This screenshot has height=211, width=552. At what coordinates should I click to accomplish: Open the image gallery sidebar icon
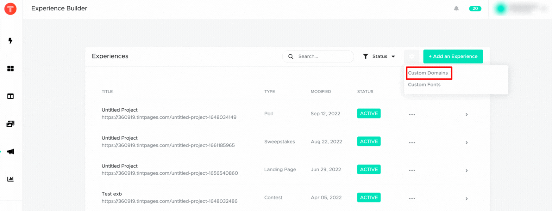[x=10, y=124]
